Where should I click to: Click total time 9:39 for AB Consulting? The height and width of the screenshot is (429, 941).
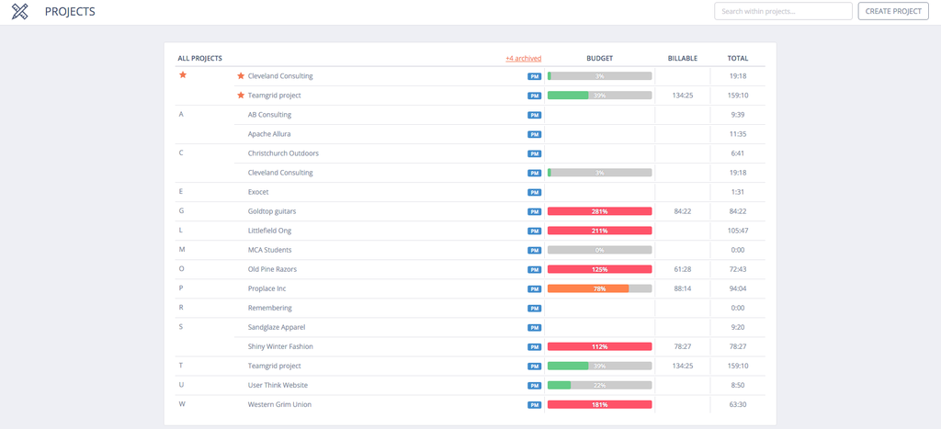click(738, 115)
